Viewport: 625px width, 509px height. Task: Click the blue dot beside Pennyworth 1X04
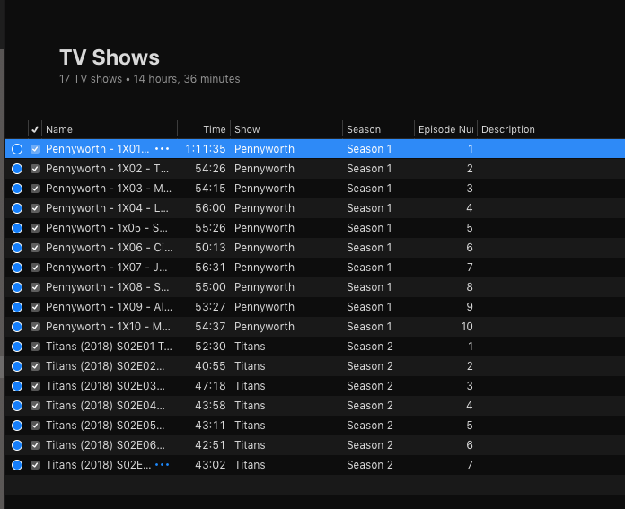17,208
